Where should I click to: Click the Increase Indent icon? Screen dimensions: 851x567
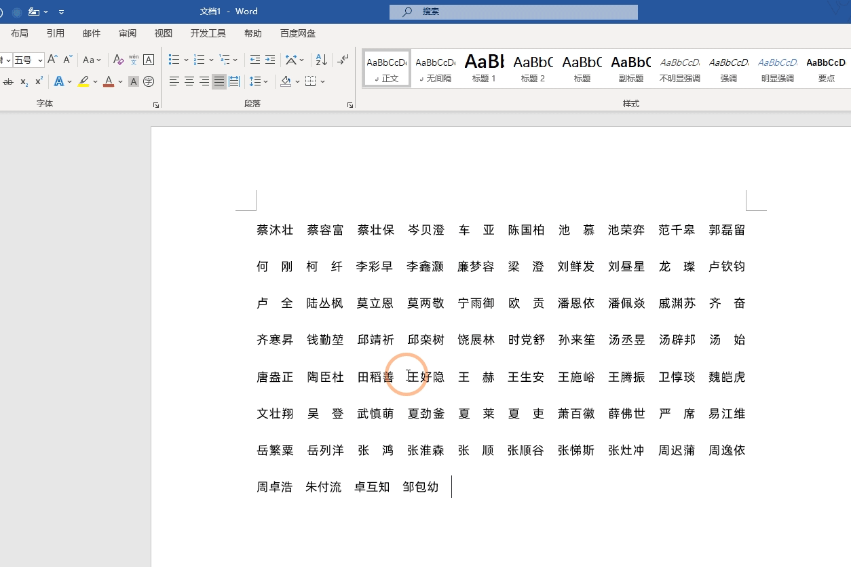pos(270,60)
